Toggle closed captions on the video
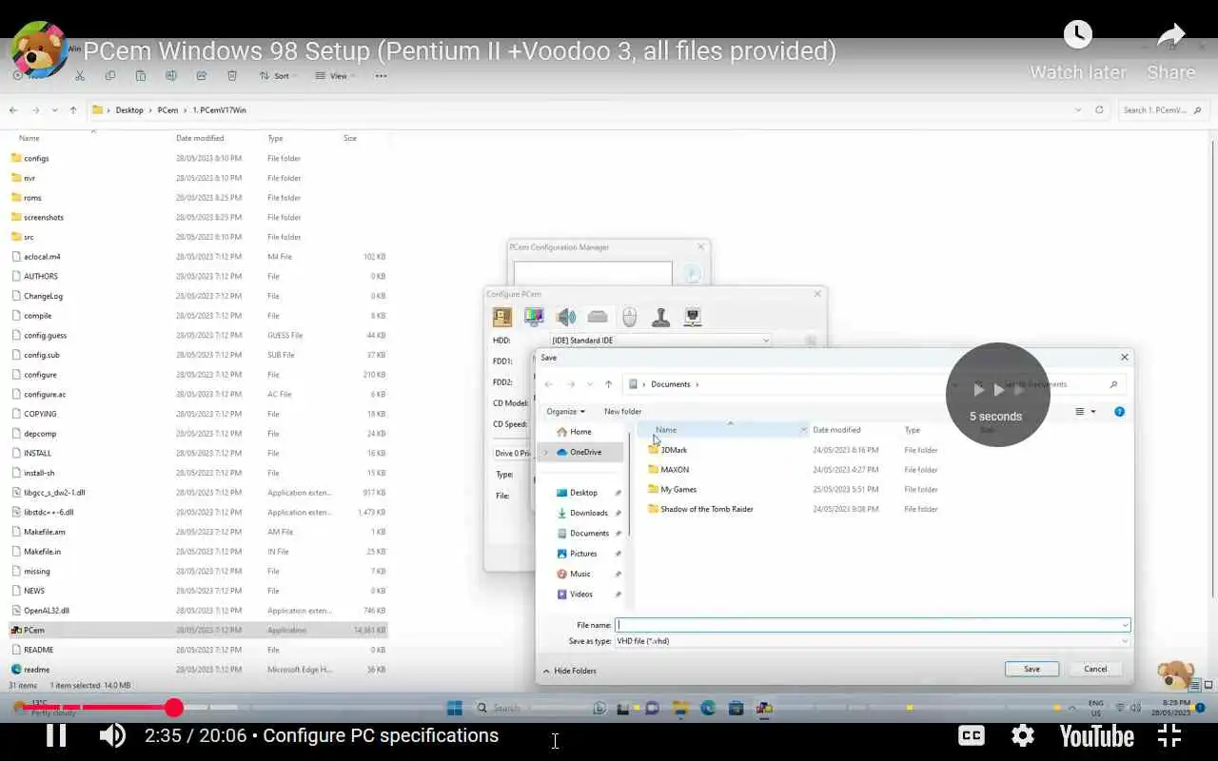The width and height of the screenshot is (1218, 761). point(971,735)
